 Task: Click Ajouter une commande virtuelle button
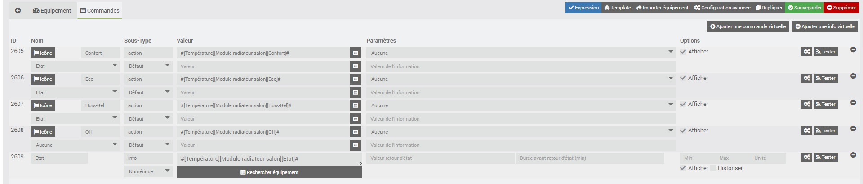(x=748, y=26)
